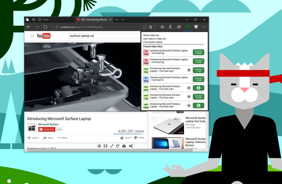Open the green video downloader extension icon
This screenshot has height=184, width=282.
pyautogui.click(x=188, y=27)
